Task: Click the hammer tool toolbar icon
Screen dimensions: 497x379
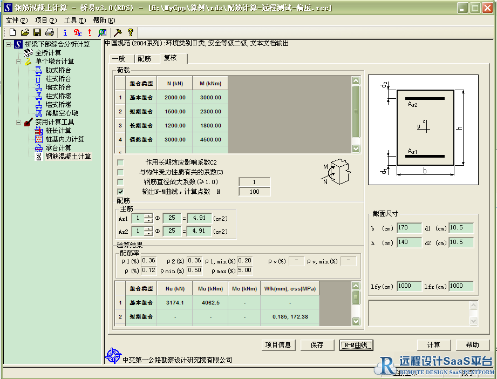Action: [118, 32]
